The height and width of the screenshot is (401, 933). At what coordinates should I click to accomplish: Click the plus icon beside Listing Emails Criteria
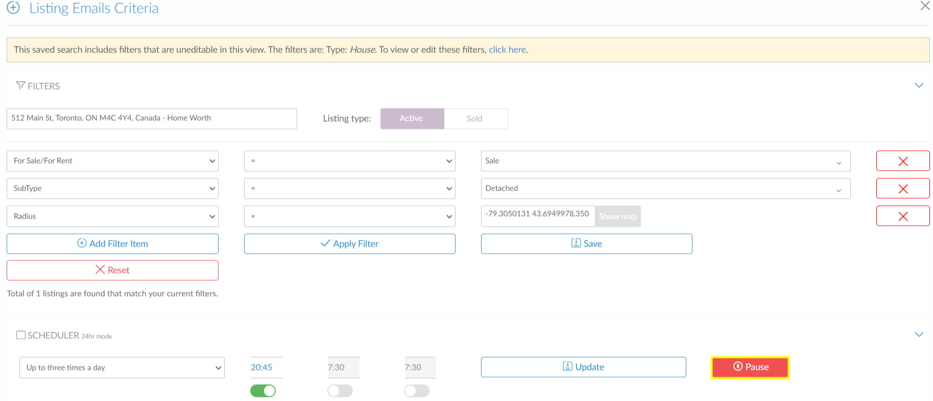tap(13, 8)
